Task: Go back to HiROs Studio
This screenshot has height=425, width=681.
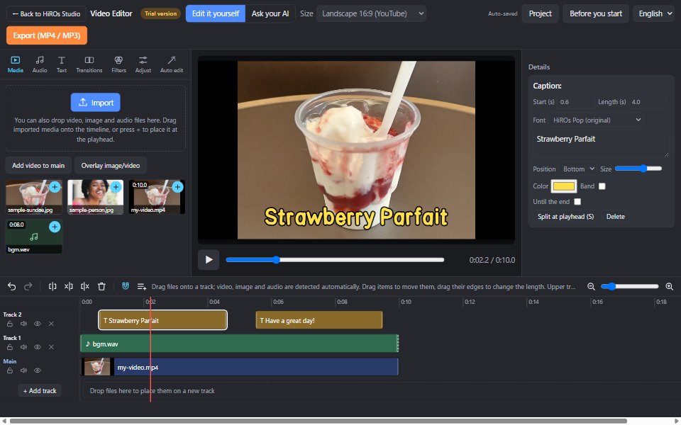Action: click(x=46, y=14)
